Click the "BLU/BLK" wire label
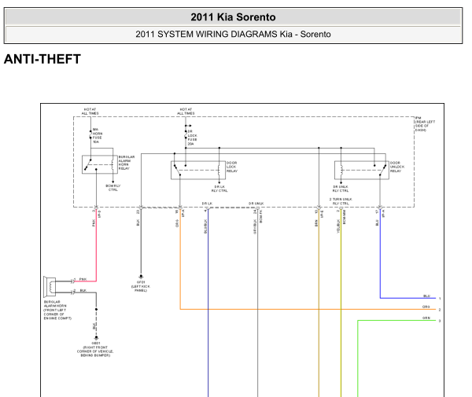The height and width of the screenshot is (397, 472). [205, 226]
